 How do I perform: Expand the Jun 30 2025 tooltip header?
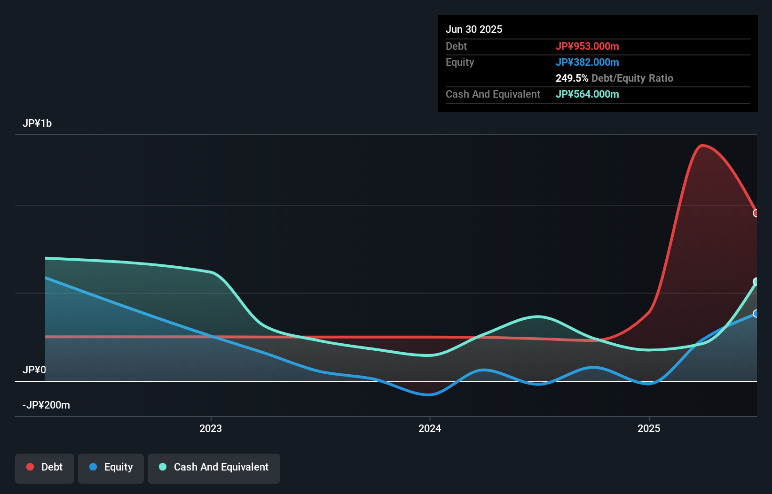pyautogui.click(x=474, y=29)
